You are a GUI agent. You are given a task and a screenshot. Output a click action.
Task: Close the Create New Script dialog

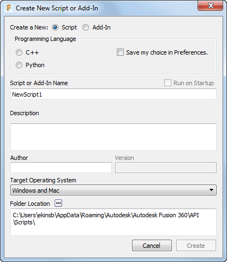211,5
